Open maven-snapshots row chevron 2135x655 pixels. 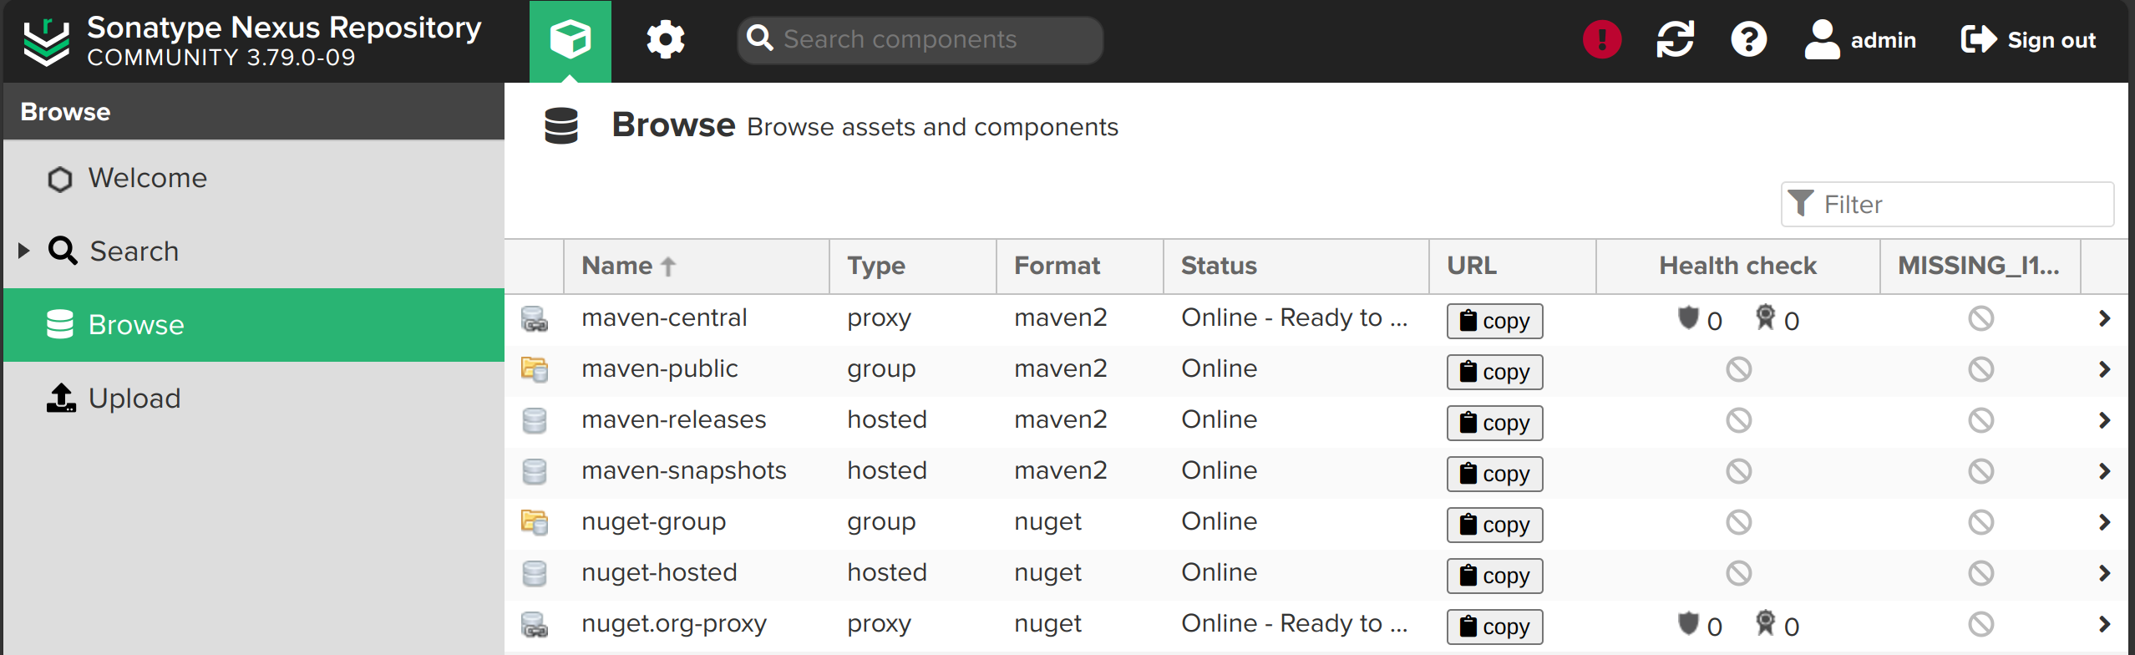[2104, 471]
